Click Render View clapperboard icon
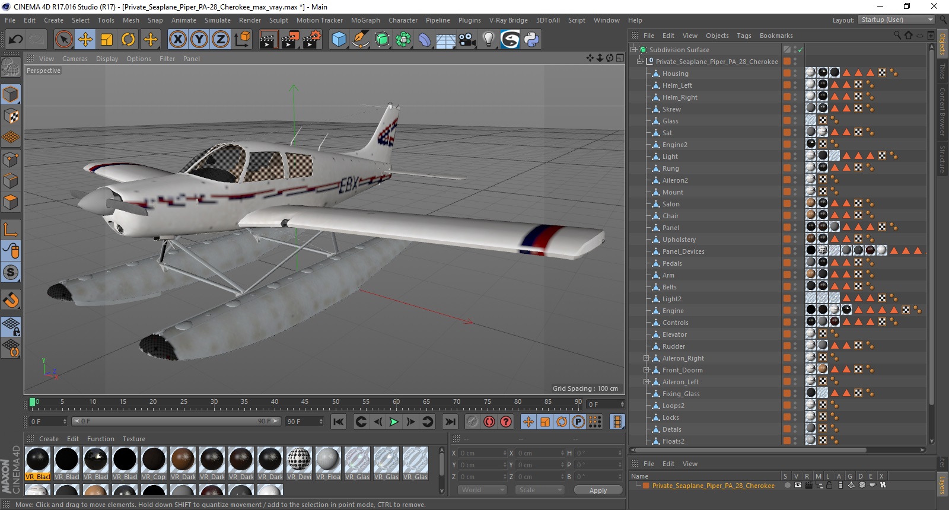 (x=268, y=40)
